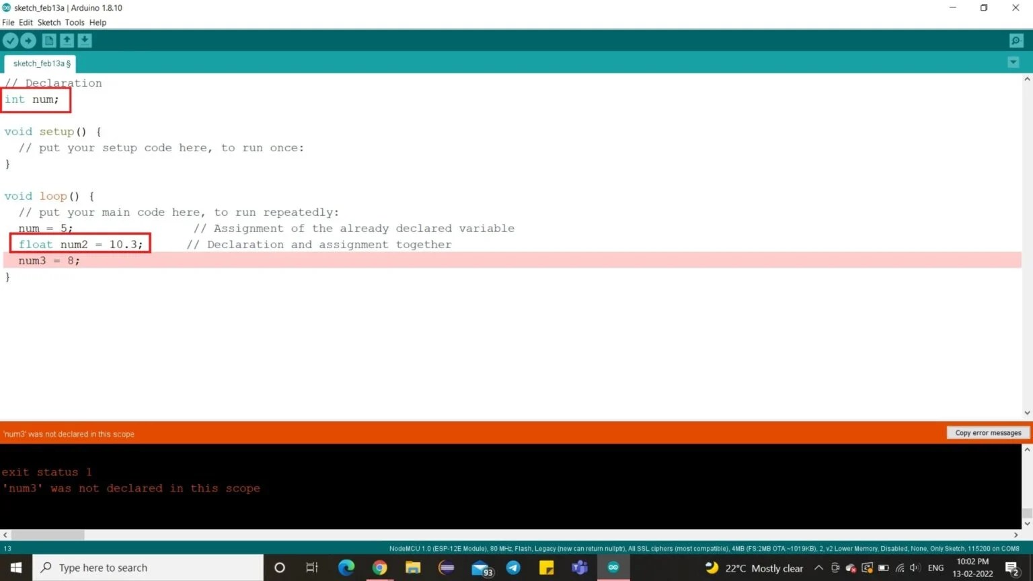Open a sketch using the Open icon

[x=67, y=40]
